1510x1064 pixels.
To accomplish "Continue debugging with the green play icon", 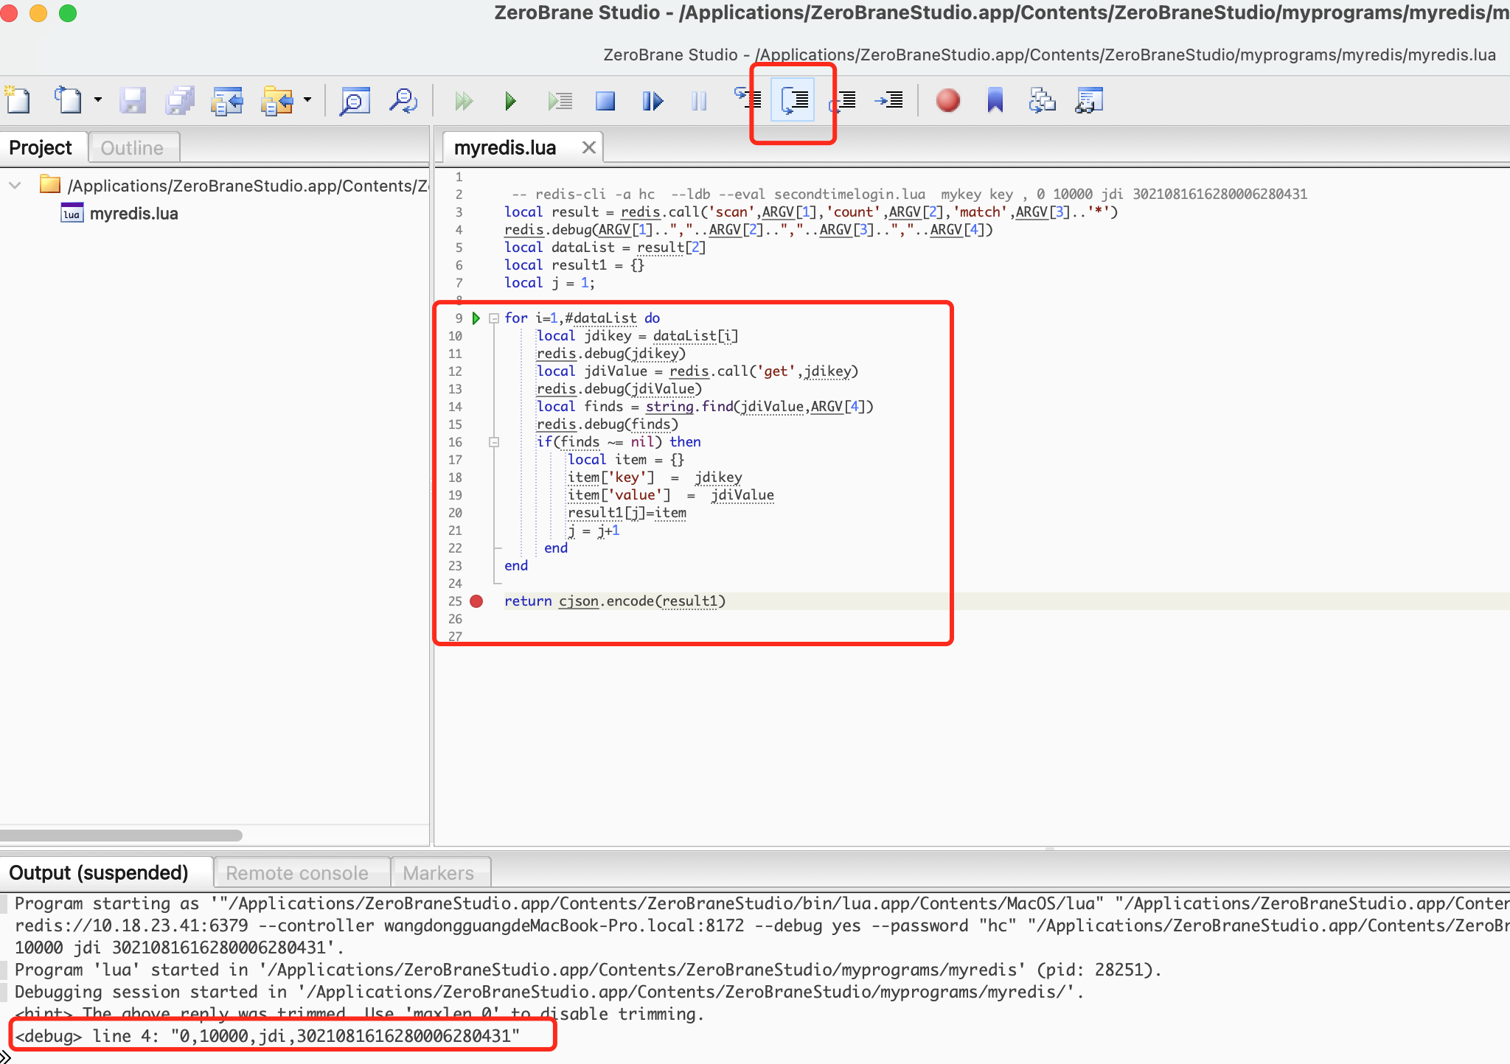I will pos(510,100).
